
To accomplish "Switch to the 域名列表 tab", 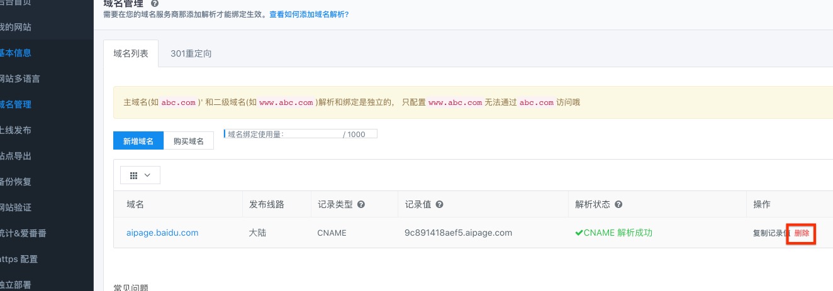I will pyautogui.click(x=131, y=54).
